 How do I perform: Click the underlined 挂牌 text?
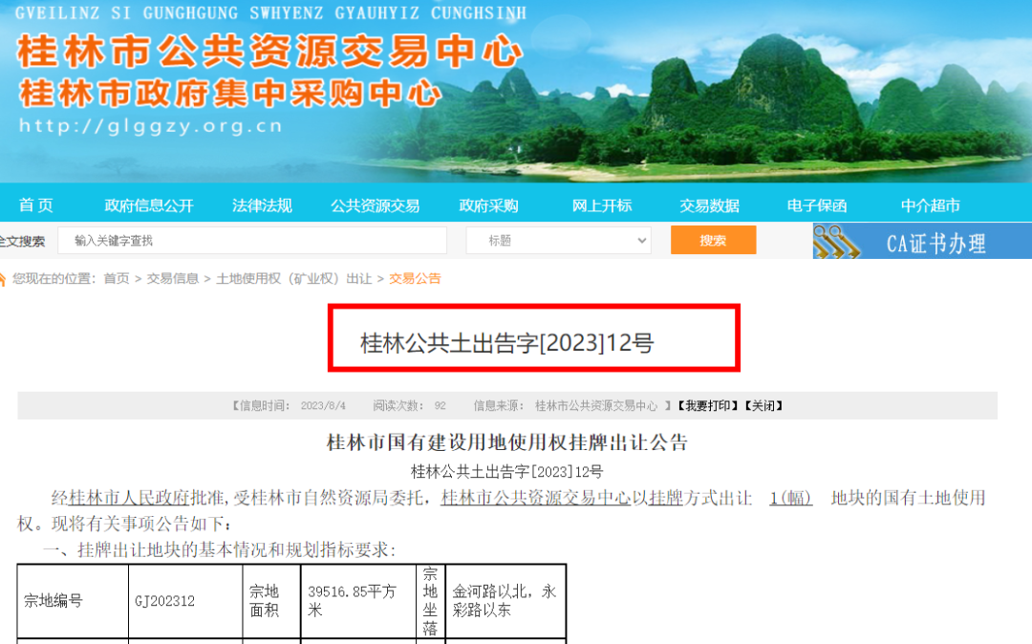click(x=665, y=497)
